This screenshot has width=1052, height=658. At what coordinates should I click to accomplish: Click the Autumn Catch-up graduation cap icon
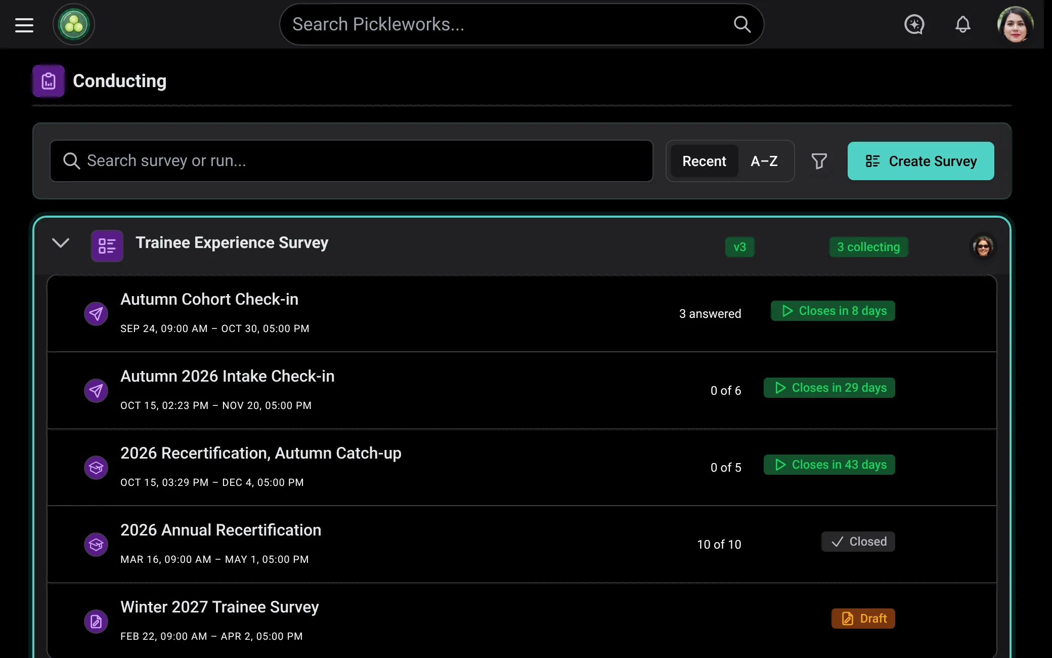(96, 468)
